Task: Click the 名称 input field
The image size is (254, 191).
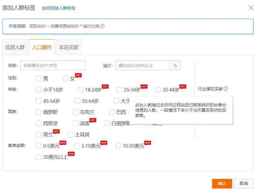Action: [53, 66]
